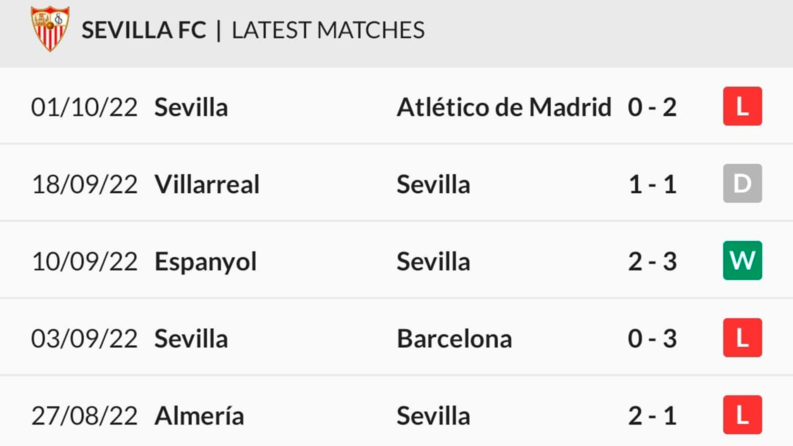Open the Villarreal team link
The width and height of the screenshot is (793, 446).
coord(207,184)
